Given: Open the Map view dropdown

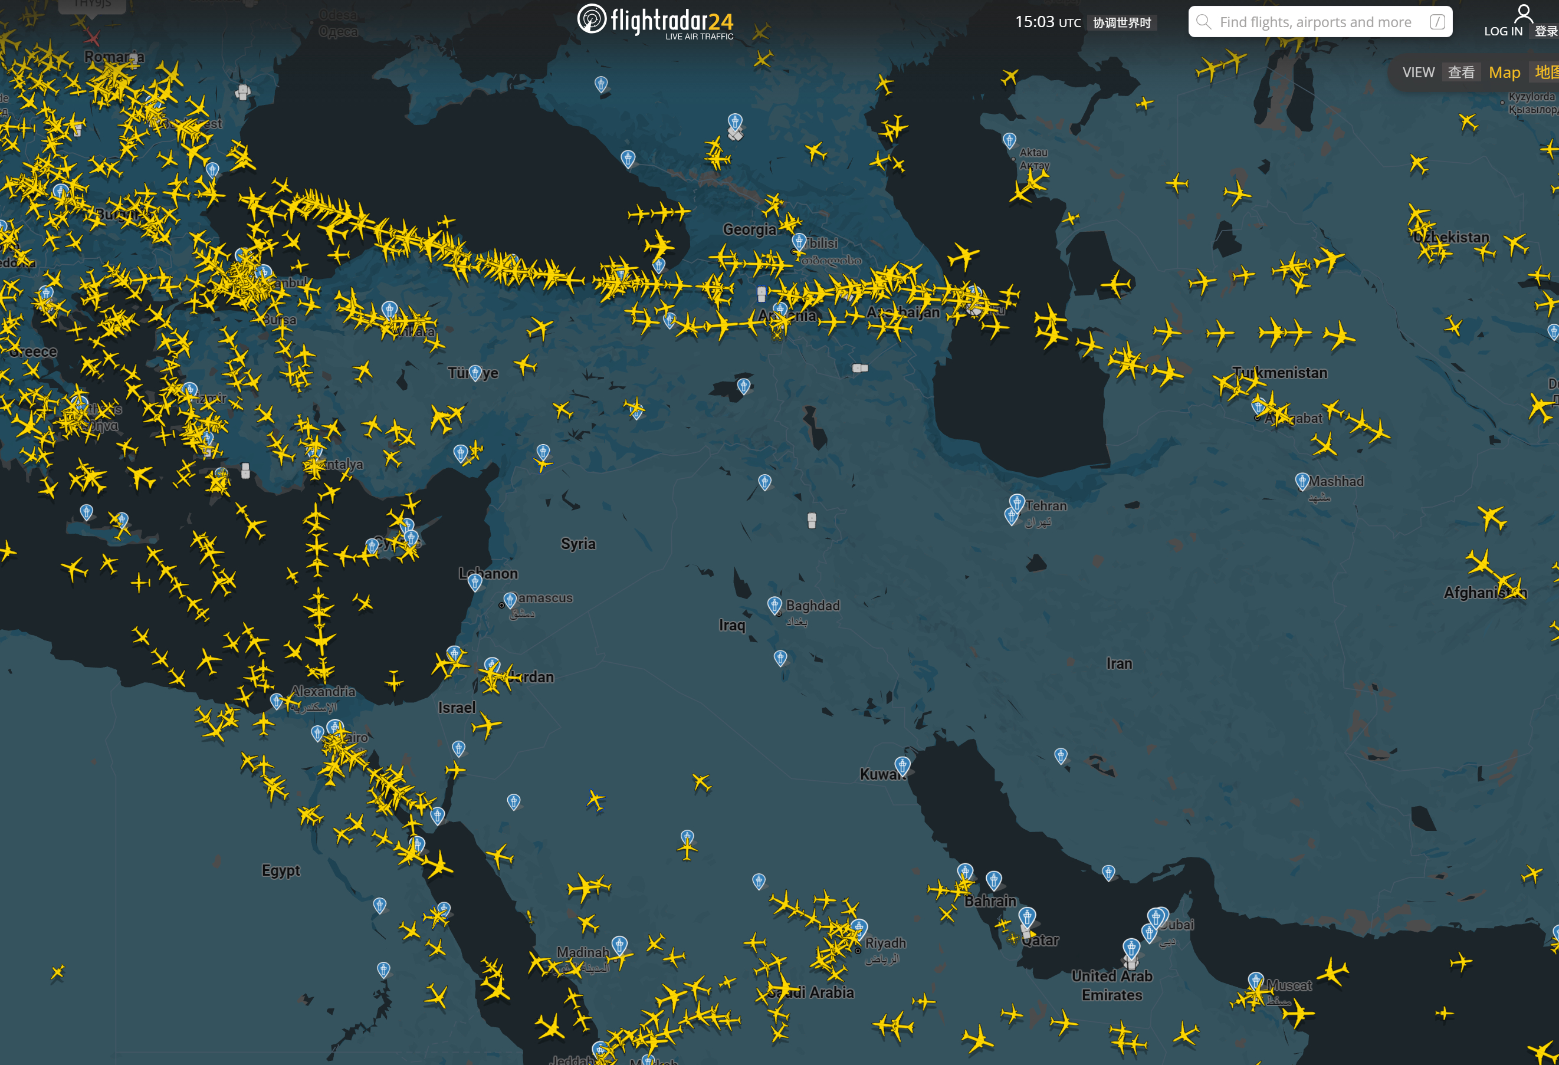Looking at the screenshot, I should [x=1504, y=73].
